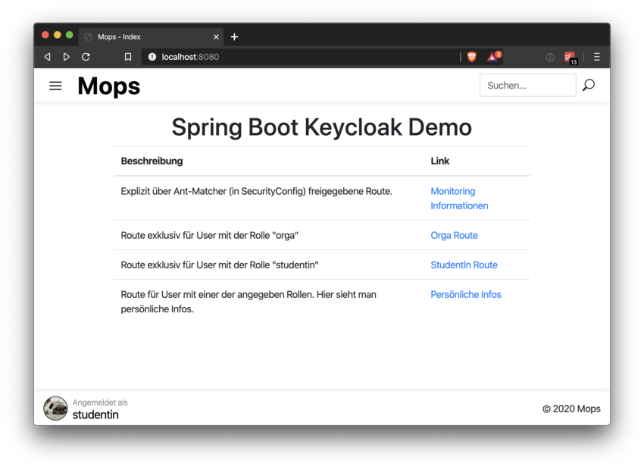Click the "Angemeldet als" label
Screen dimensions: 644x470
pos(100,403)
